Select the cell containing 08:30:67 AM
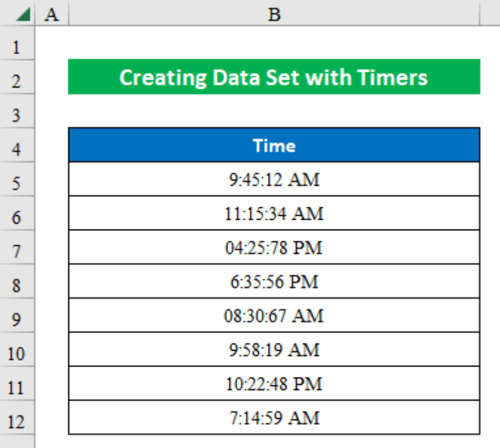 (x=274, y=316)
